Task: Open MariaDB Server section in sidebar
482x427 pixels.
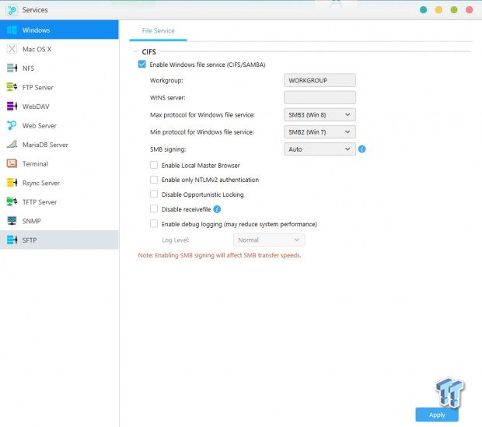Action: pyautogui.click(x=59, y=145)
